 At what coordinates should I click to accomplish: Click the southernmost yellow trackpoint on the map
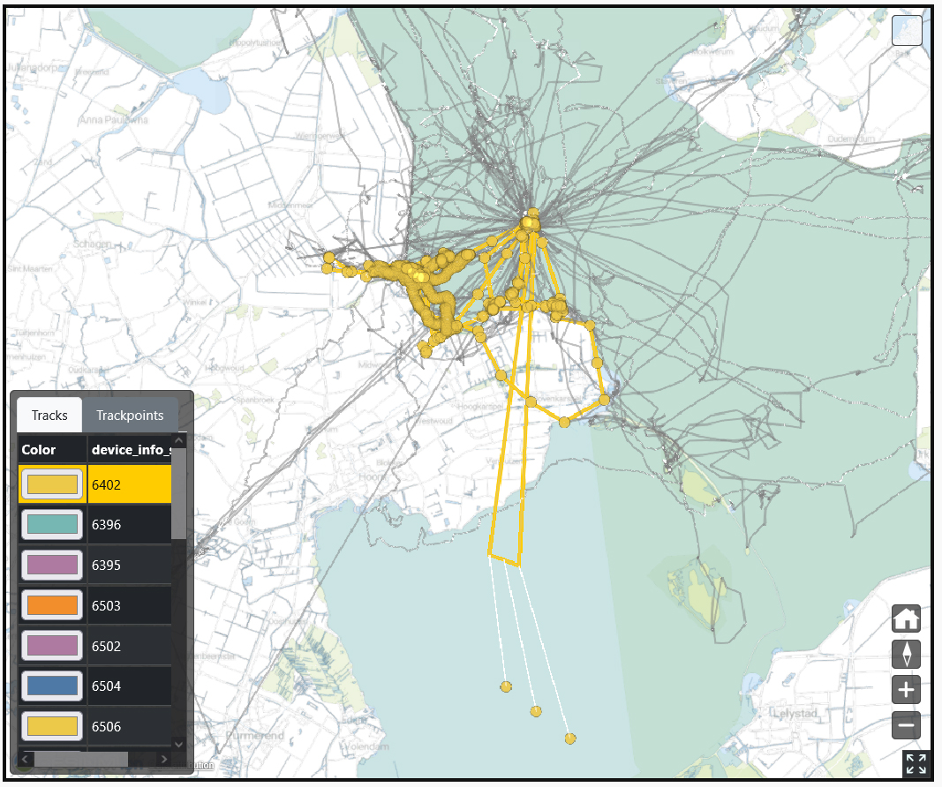tap(570, 738)
